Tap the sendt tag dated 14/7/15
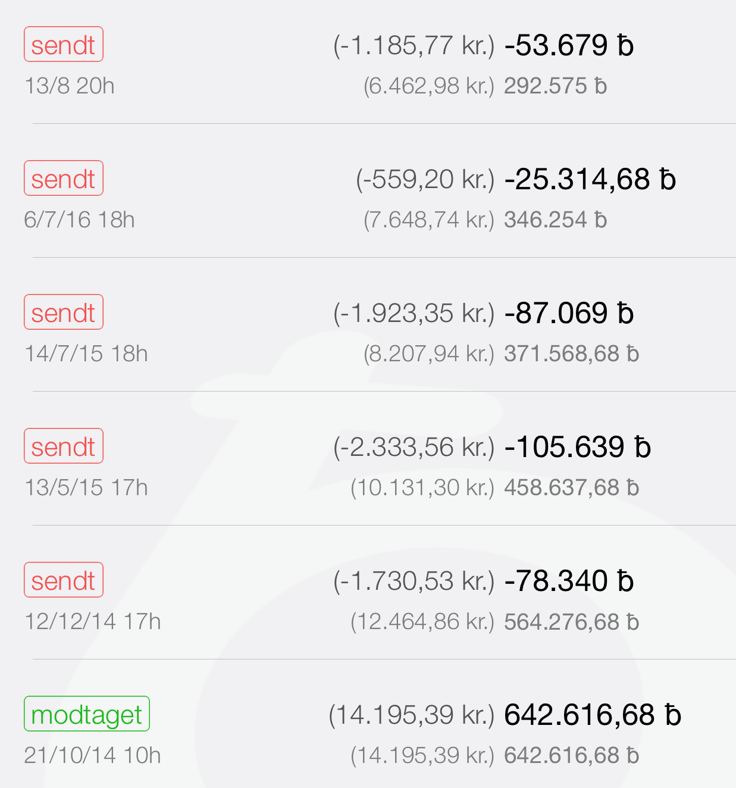Viewport: 736px width, 788px height. point(64,312)
